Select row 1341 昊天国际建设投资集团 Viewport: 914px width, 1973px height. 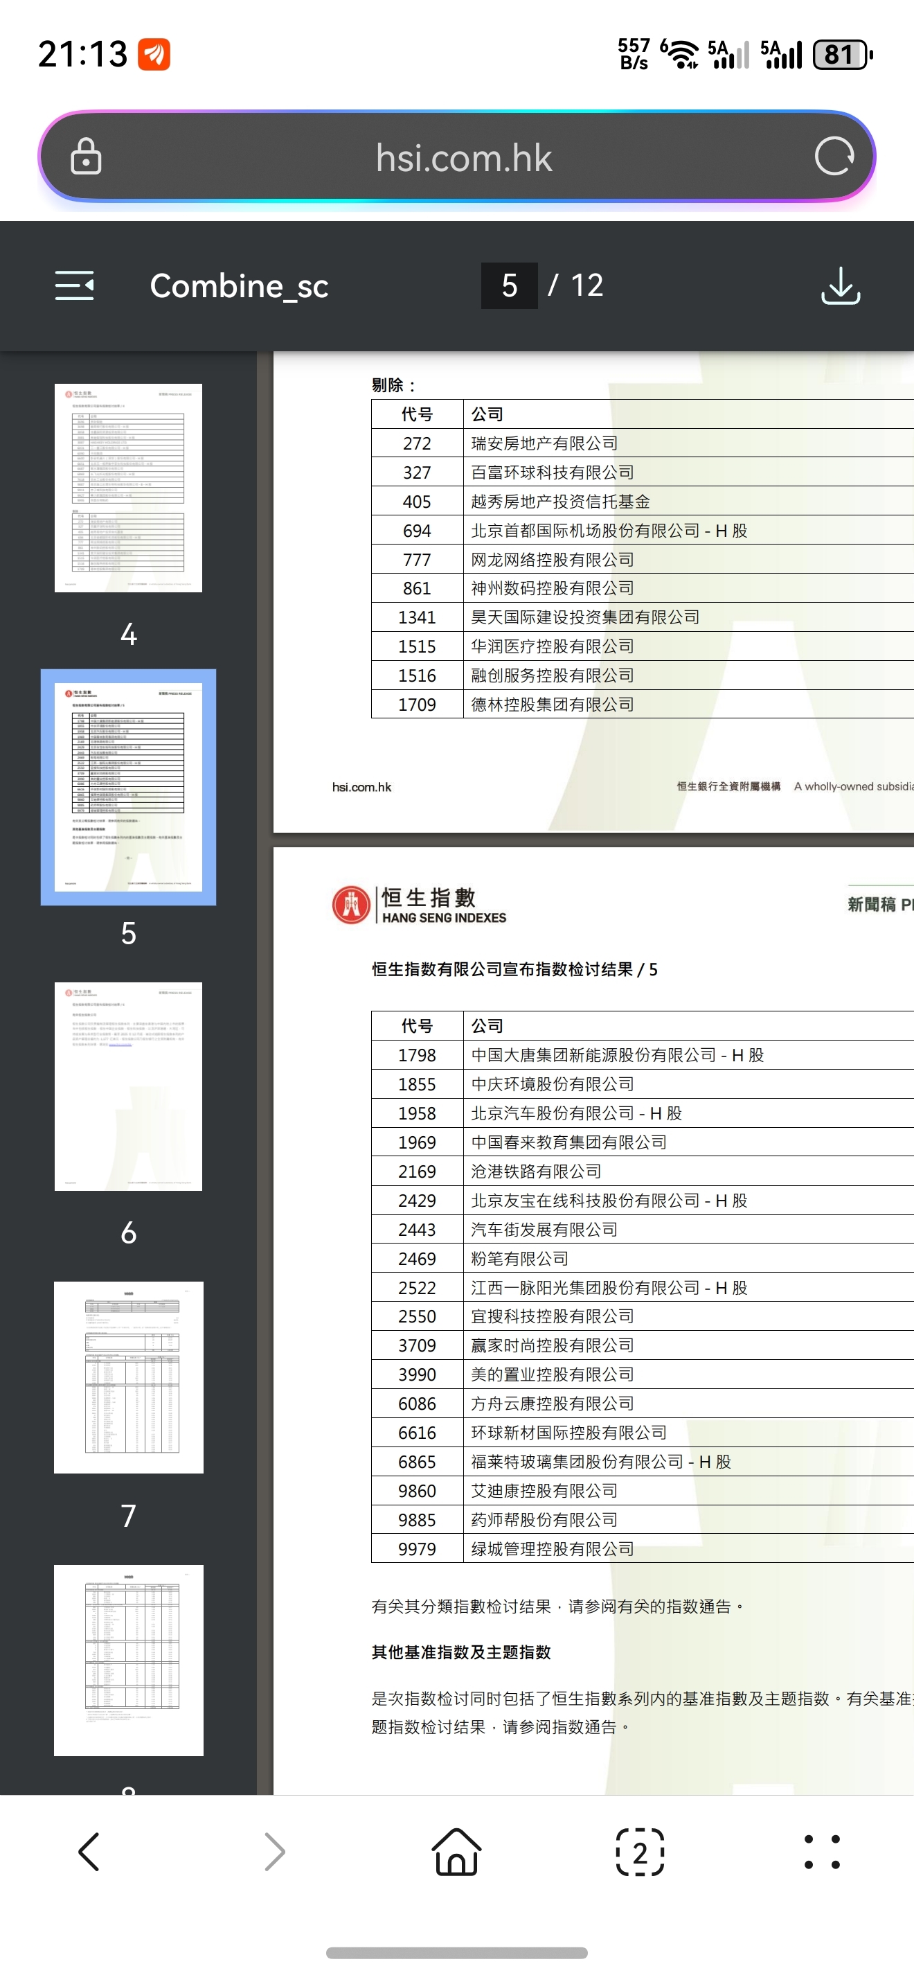point(643,617)
